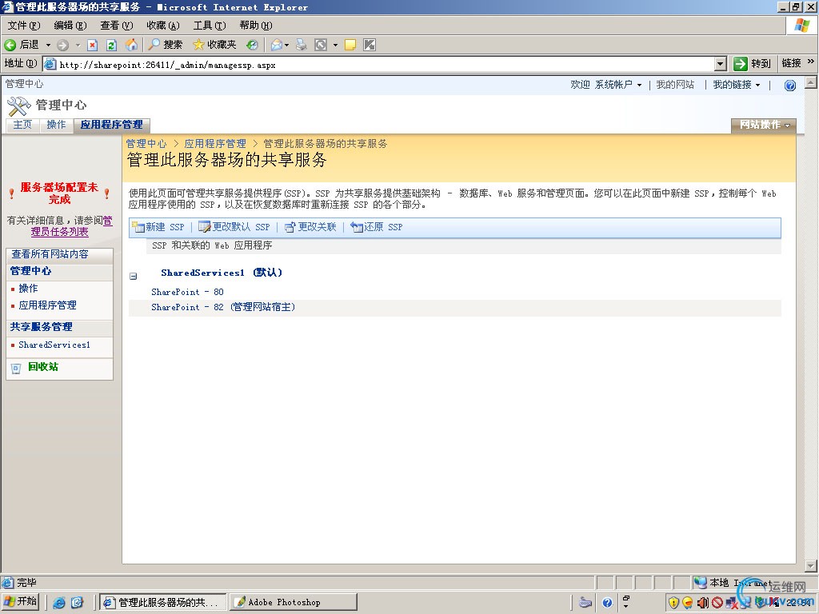819x614 pixels.
Task: Click the IE Back button icon
Action: (10, 45)
